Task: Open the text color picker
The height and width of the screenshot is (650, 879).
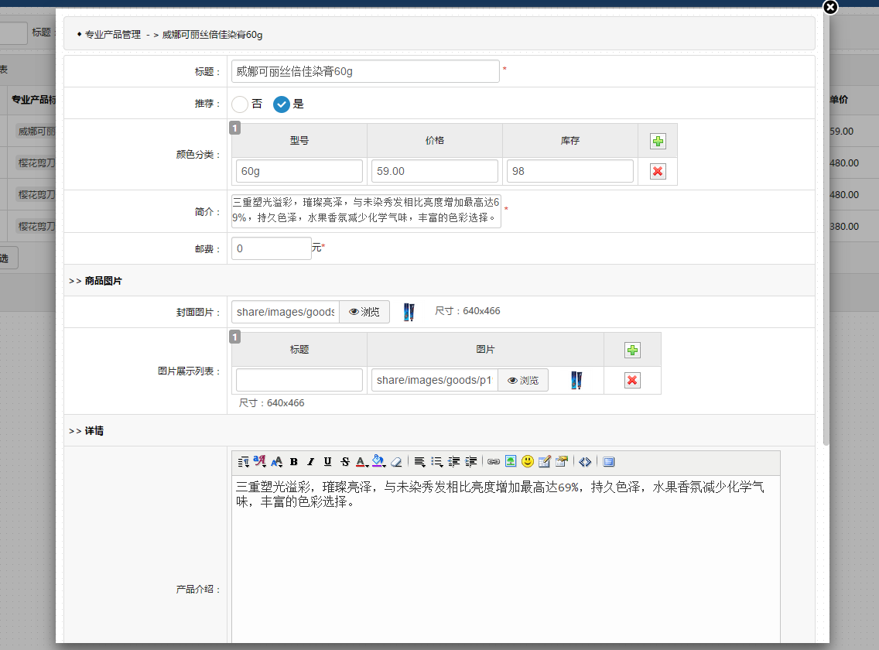Action: pos(362,462)
